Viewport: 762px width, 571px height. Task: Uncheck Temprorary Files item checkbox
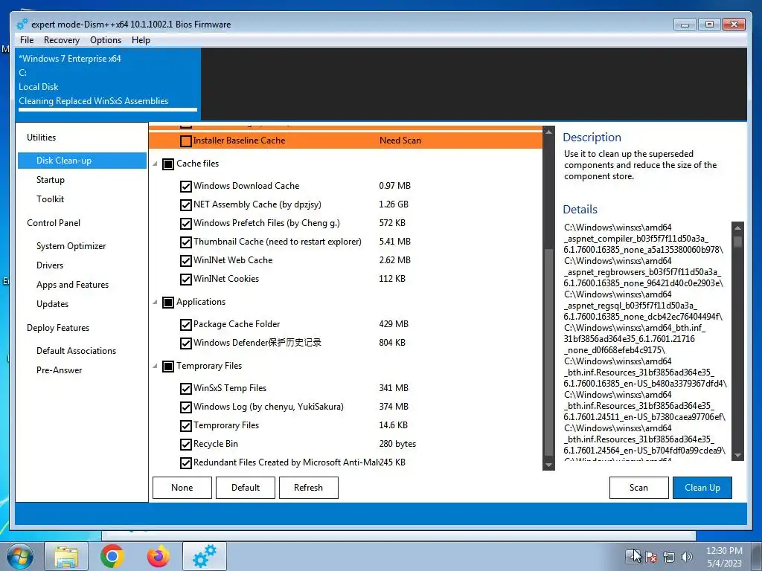[x=185, y=426]
